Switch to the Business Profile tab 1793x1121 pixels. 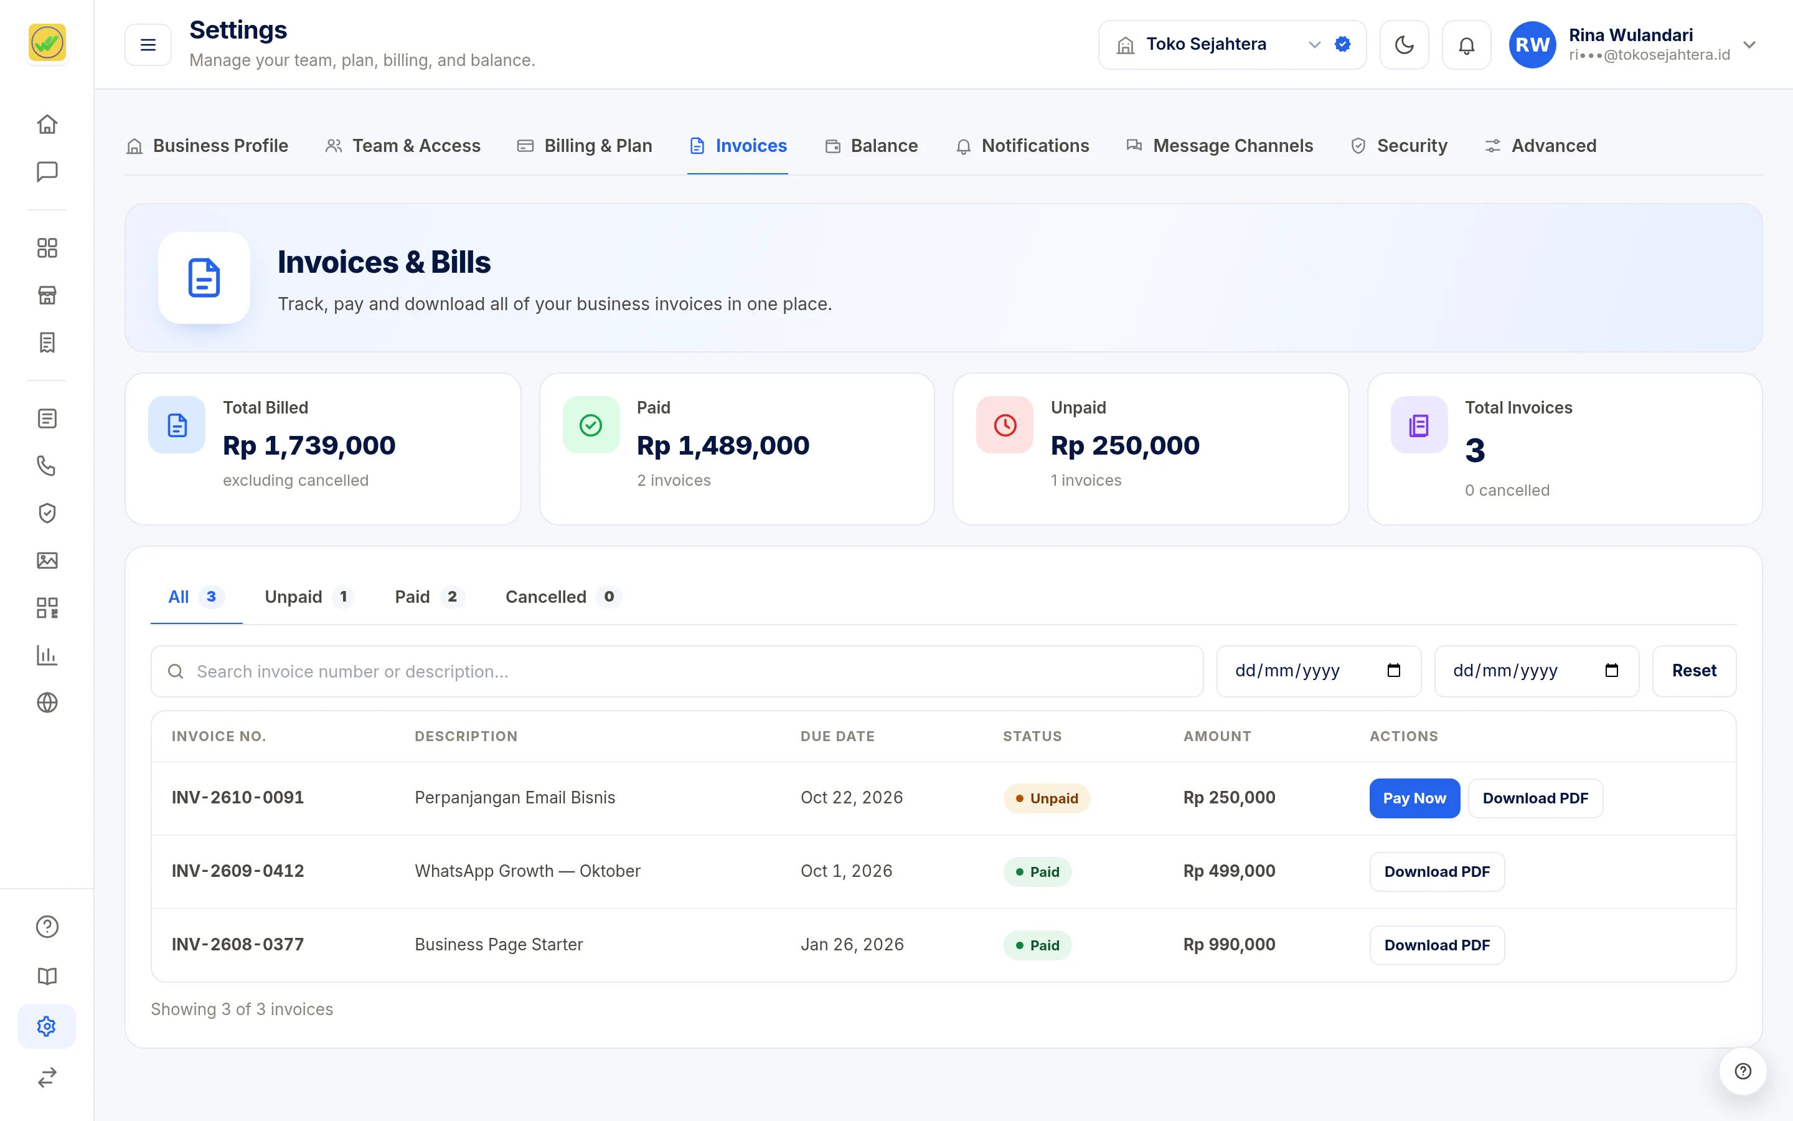pos(207,146)
